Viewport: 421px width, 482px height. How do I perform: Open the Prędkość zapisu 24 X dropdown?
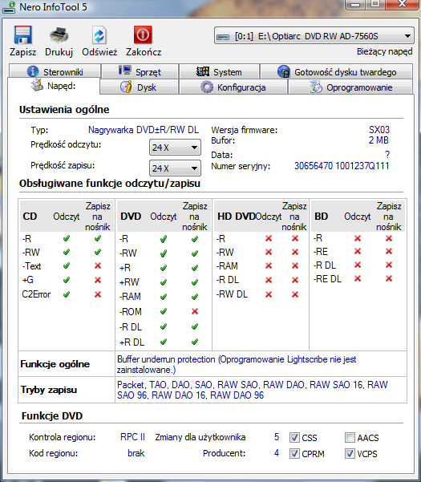[175, 168]
